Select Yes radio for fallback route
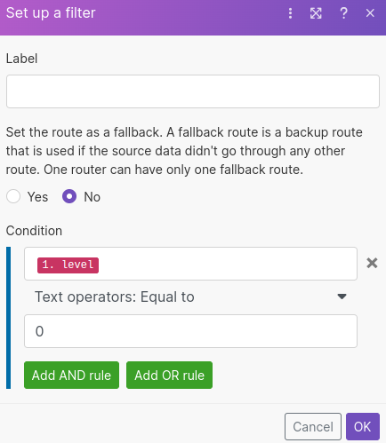Viewport: 386px width, 443px height. click(13, 196)
